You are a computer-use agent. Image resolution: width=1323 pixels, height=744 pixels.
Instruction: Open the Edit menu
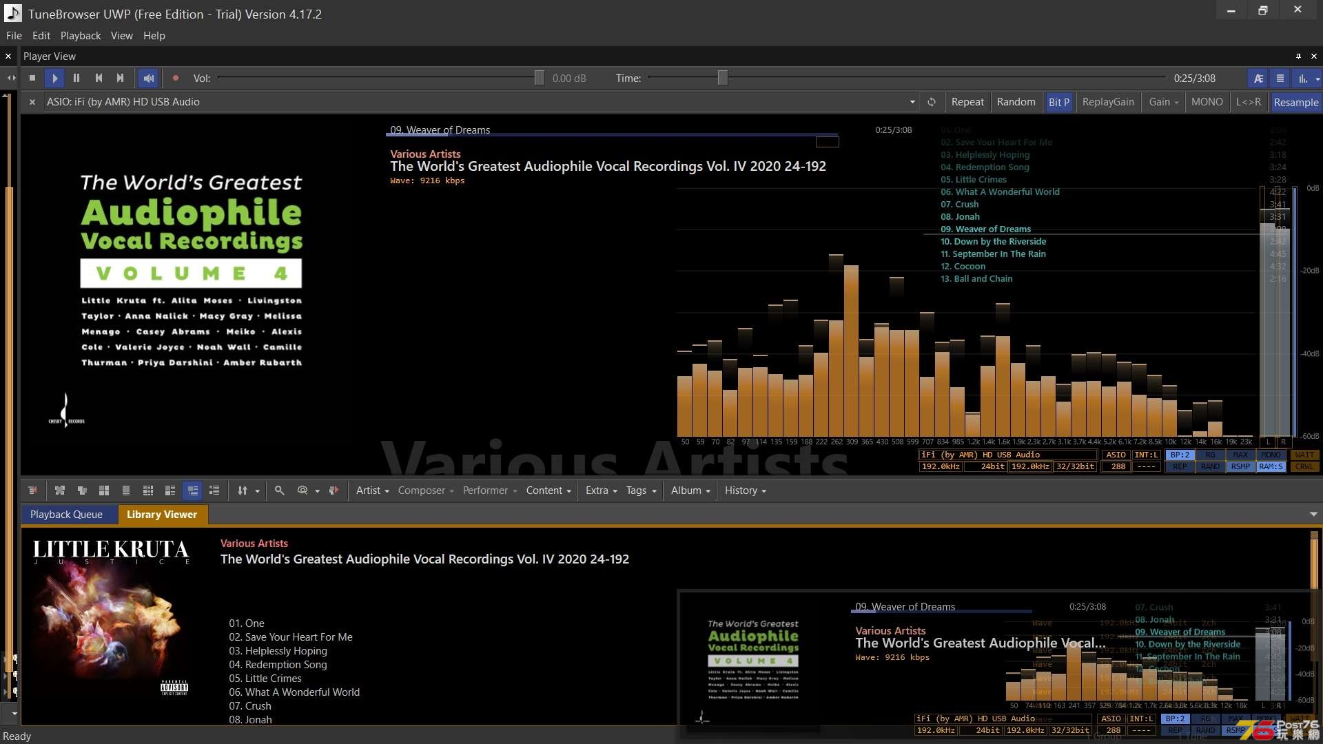pos(41,36)
